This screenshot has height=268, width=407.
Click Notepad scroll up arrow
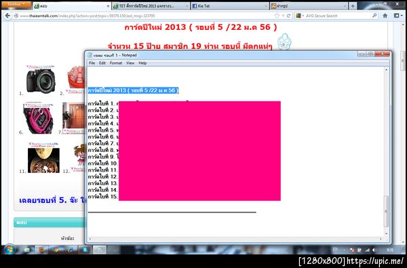point(386,70)
